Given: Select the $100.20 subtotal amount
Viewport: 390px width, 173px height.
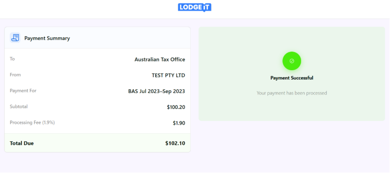Looking at the screenshot, I should 176,107.
